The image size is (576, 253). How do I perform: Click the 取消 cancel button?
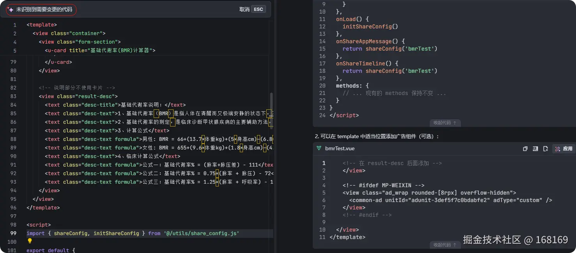click(244, 9)
